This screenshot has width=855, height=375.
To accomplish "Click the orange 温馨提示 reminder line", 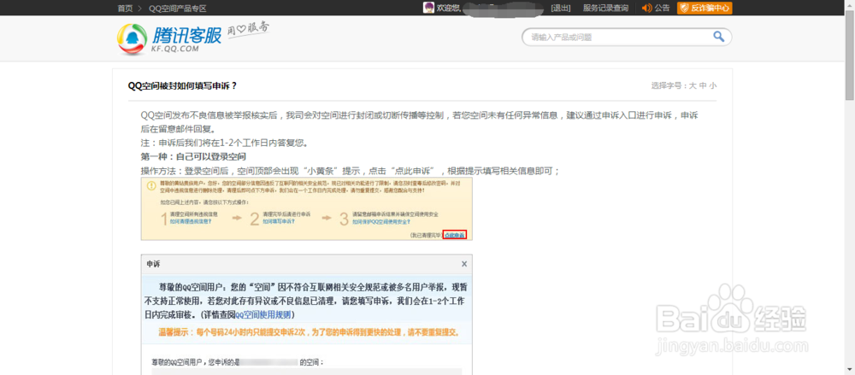I will click(309, 332).
